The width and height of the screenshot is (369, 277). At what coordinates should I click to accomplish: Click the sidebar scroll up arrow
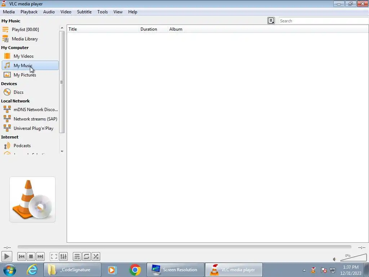tap(62, 28)
